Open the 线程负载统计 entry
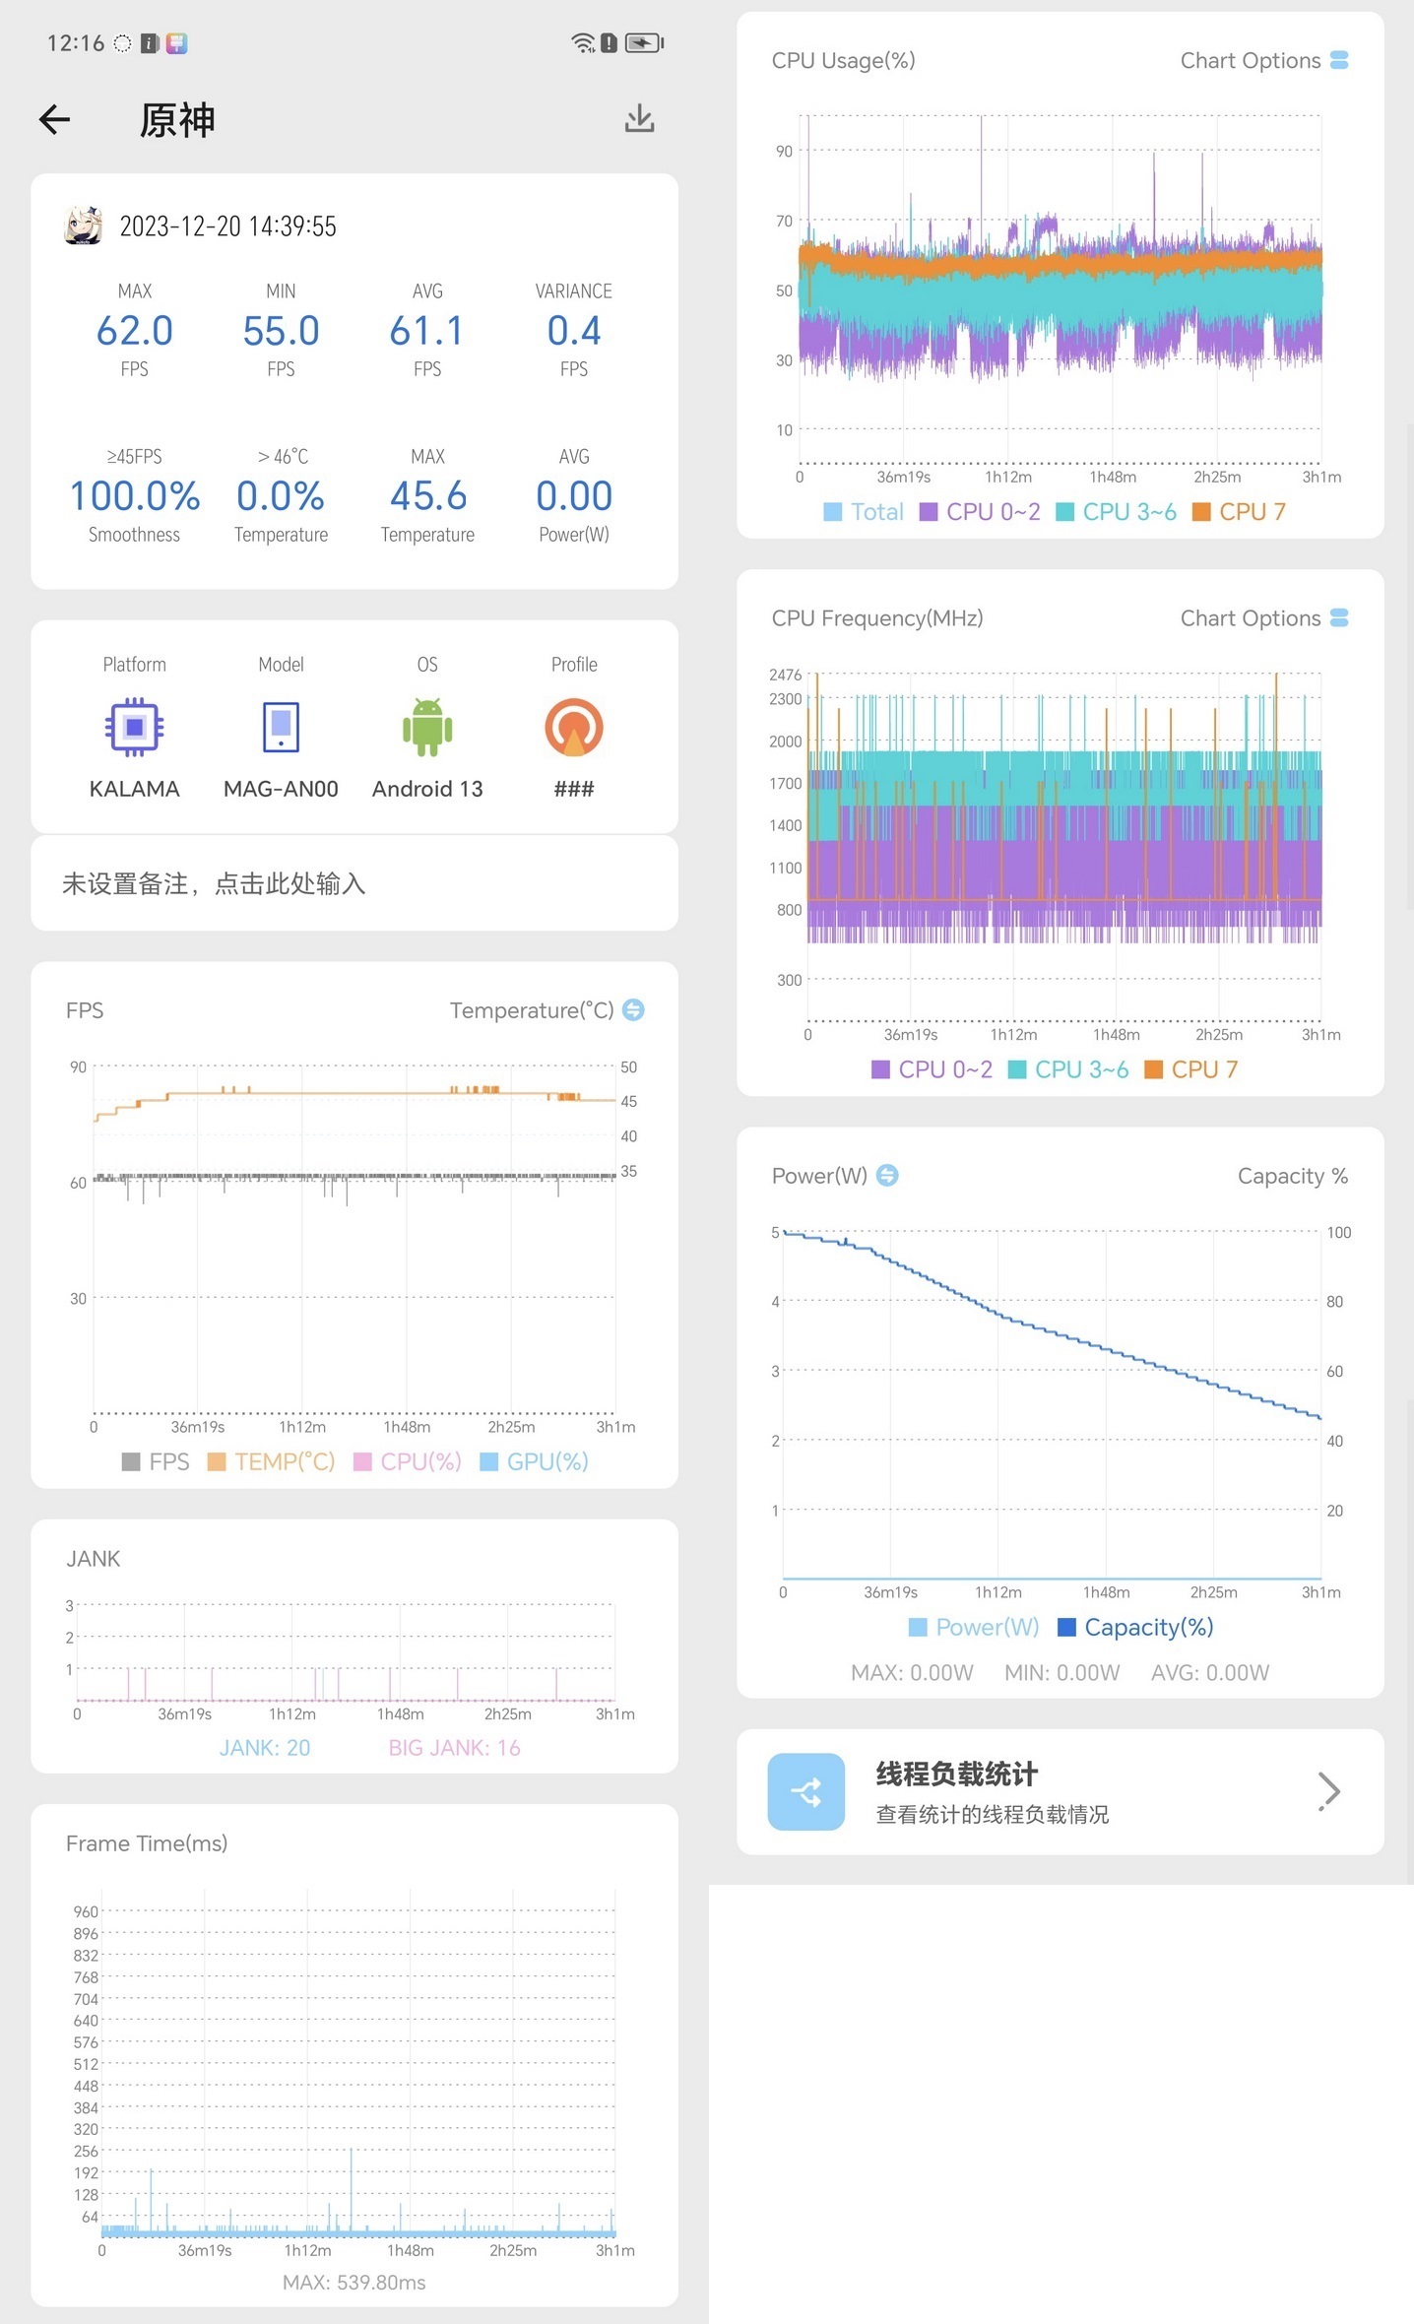This screenshot has height=2324, width=1414. [x=1060, y=1792]
